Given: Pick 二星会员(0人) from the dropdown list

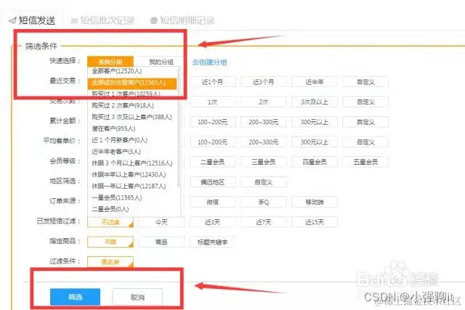Looking at the screenshot, I should pos(110,209).
